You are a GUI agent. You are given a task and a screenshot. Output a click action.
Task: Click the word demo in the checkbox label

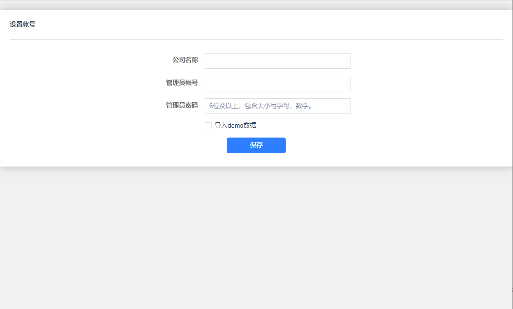pos(237,126)
